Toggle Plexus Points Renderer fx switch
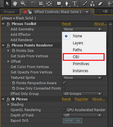 8,45
